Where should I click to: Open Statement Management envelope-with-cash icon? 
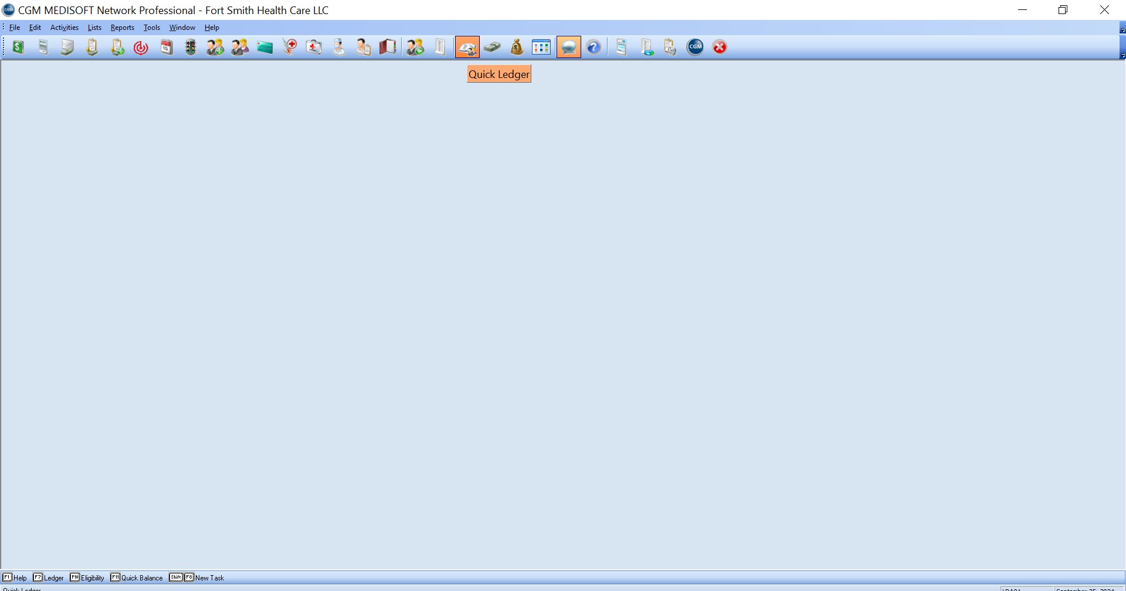[x=67, y=47]
